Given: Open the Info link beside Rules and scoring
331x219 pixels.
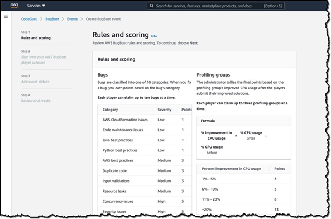Looking at the screenshot, I should (153, 36).
